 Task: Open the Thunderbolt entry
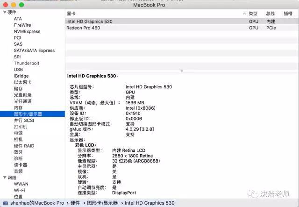coord(27,63)
